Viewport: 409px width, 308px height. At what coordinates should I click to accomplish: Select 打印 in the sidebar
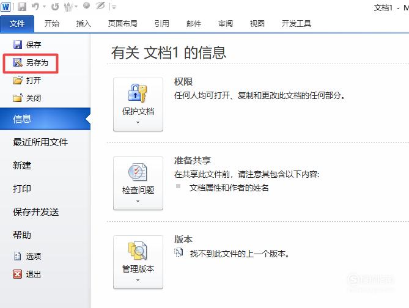pos(22,189)
